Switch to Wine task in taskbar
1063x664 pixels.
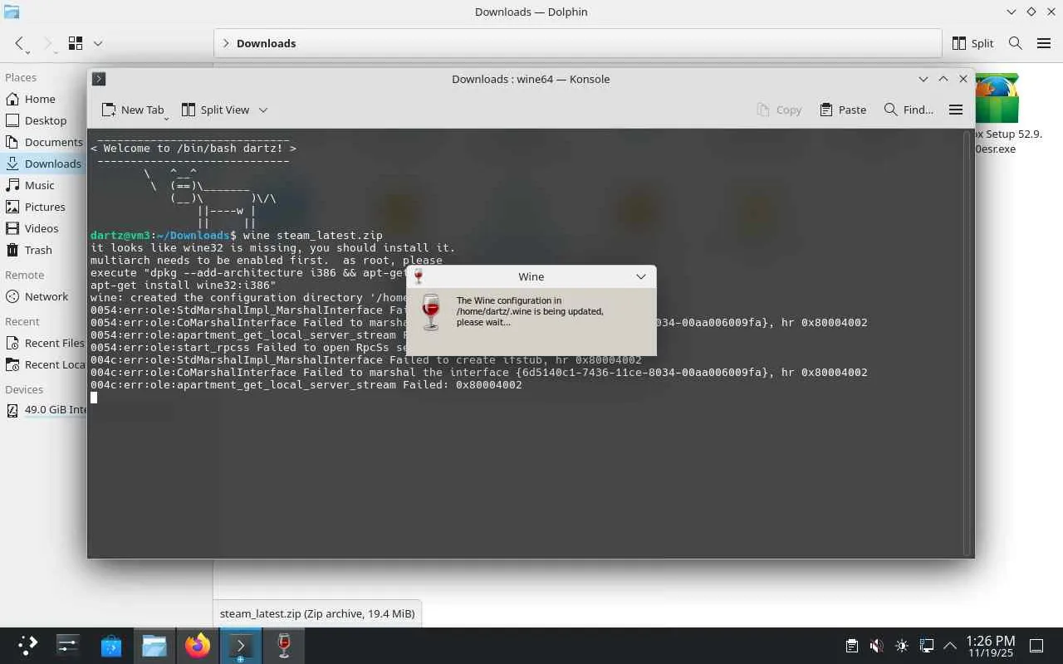point(284,646)
